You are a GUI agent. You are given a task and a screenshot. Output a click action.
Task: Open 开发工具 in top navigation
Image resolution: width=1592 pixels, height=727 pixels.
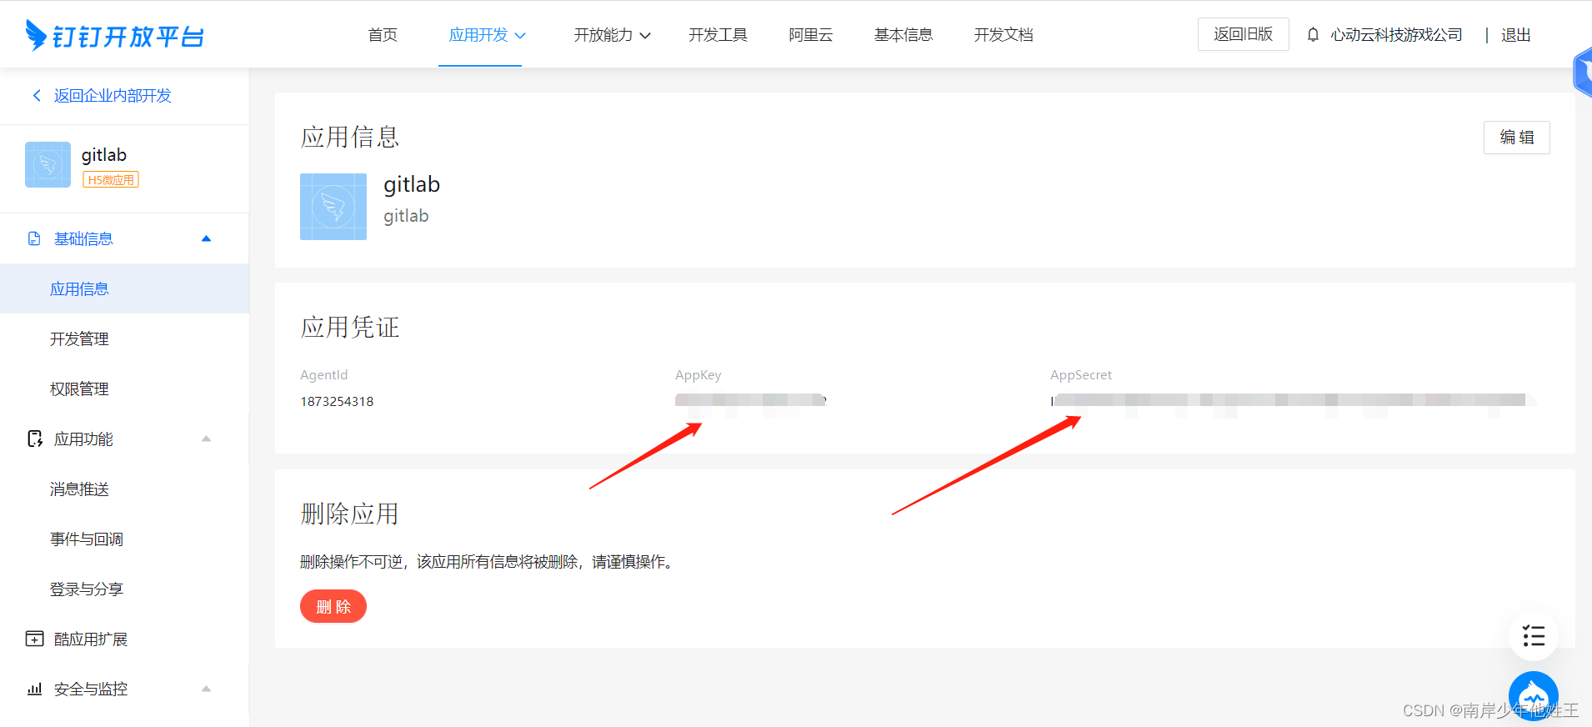coord(718,35)
